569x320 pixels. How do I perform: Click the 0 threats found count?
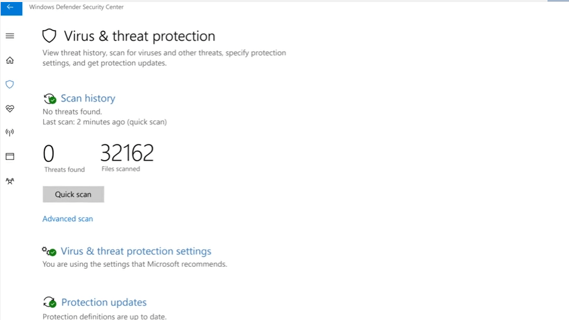(48, 153)
